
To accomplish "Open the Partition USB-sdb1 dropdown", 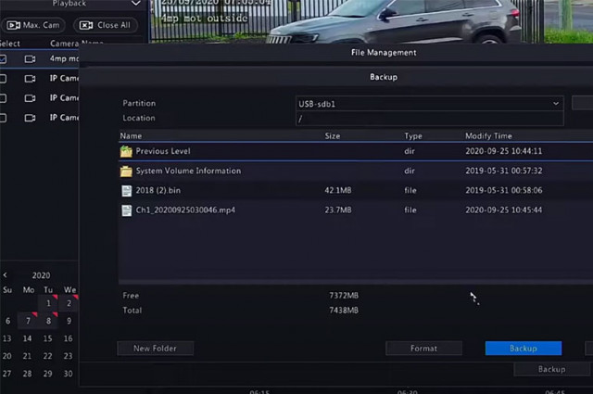I will (x=430, y=104).
